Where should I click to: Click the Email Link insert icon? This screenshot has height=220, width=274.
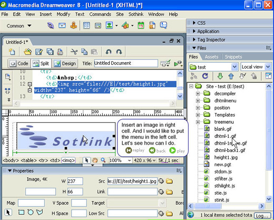tap(62, 26)
